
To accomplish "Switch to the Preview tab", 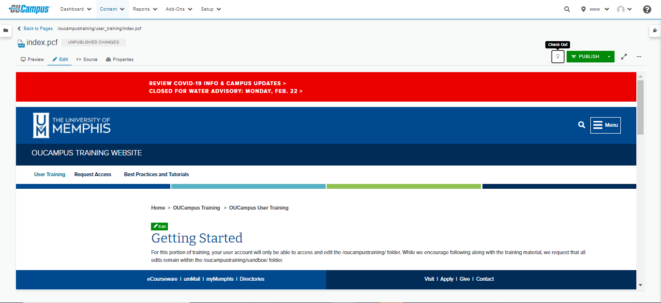I will pos(32,59).
